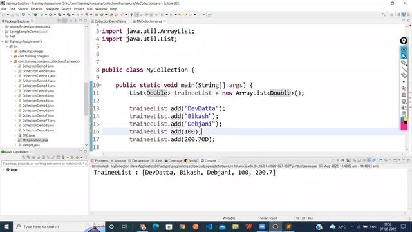Switch to the JUnit tab
The height and width of the screenshot is (232, 412).
(x=157, y=160)
